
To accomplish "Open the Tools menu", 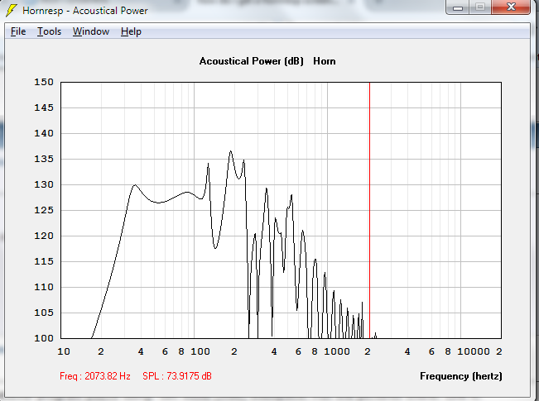I will coord(49,31).
